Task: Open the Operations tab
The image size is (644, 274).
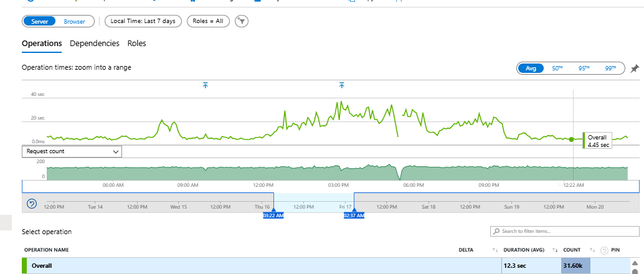Action: pos(42,43)
